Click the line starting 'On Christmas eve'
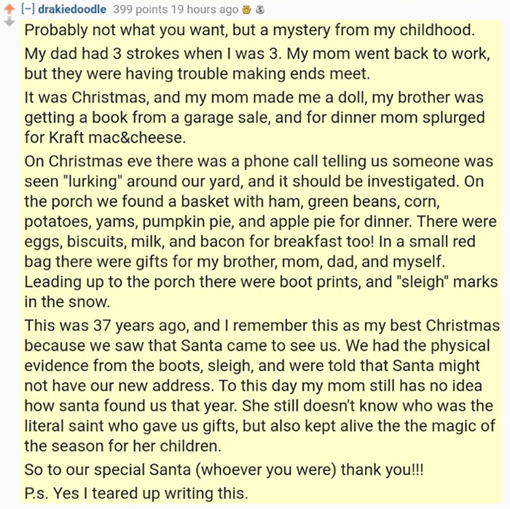The height and width of the screenshot is (509, 510). coord(259,161)
